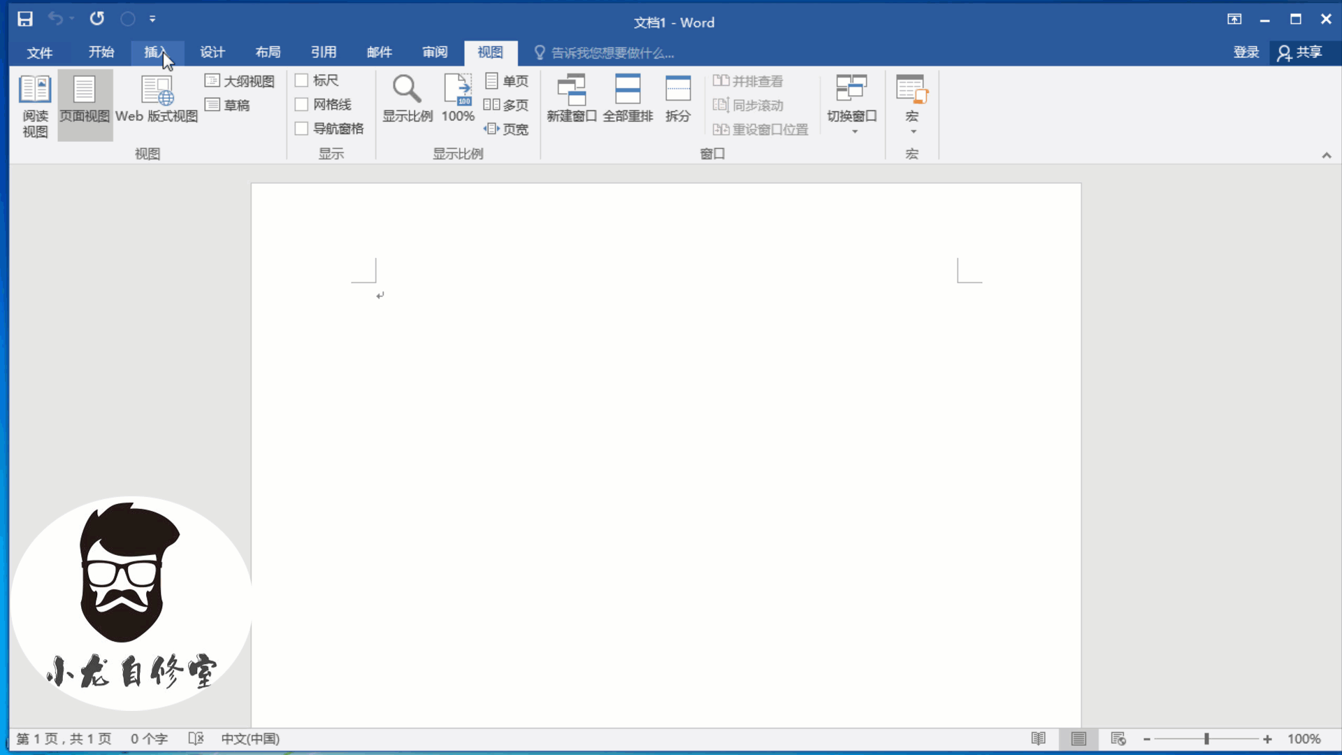Click the Share button

[x=1300, y=52]
